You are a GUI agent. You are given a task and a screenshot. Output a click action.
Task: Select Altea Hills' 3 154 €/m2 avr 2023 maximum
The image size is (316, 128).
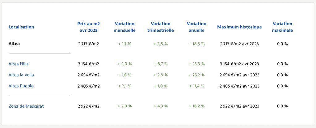pyautogui.click(x=239, y=64)
